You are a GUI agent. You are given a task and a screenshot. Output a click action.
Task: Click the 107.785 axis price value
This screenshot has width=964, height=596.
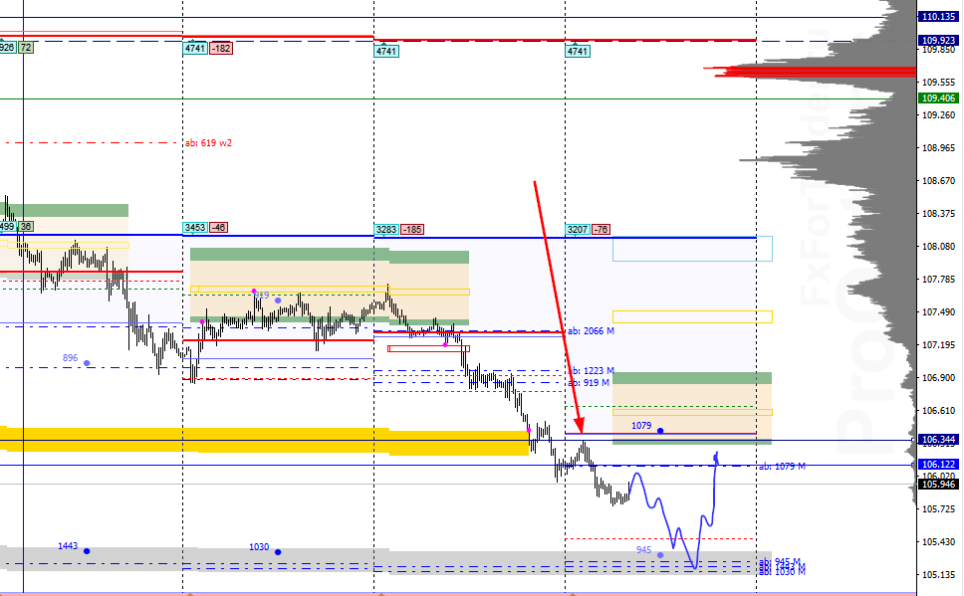(938, 280)
